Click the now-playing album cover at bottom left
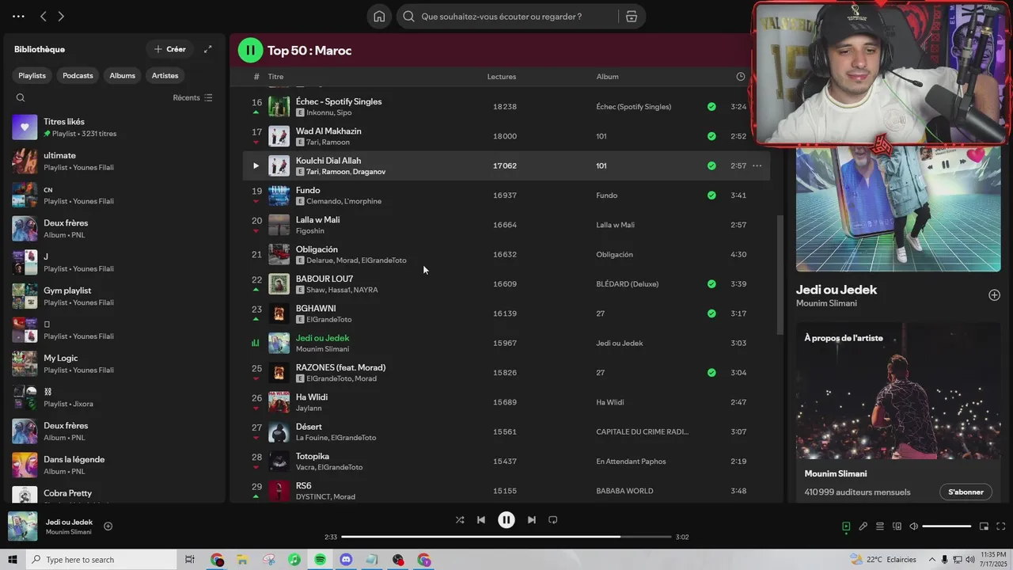The width and height of the screenshot is (1013, 570). 22,526
